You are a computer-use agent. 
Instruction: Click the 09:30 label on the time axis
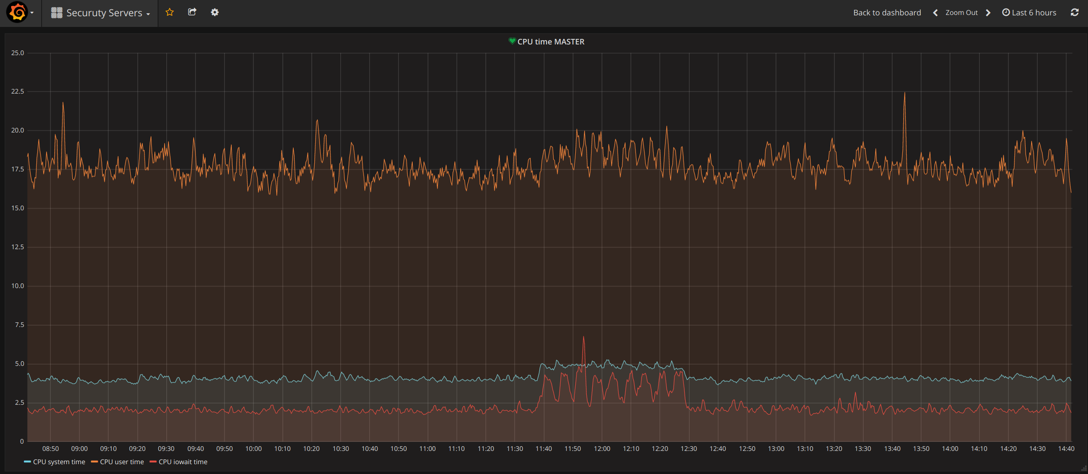click(x=166, y=449)
